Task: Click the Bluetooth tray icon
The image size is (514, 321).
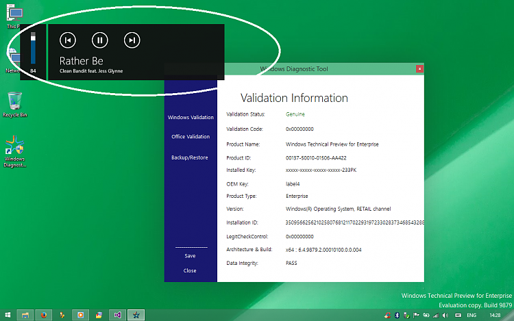Action: tap(397, 315)
